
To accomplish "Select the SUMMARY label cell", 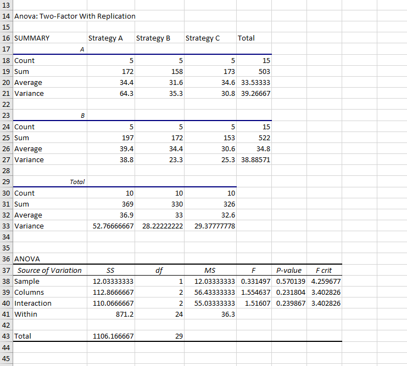I will point(32,38).
